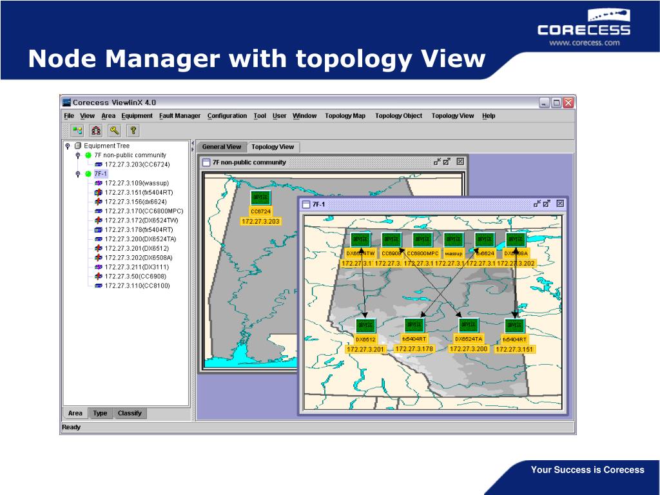Select the wassup device icon in 7F-1
This screenshot has height=495, width=660.
454,240
